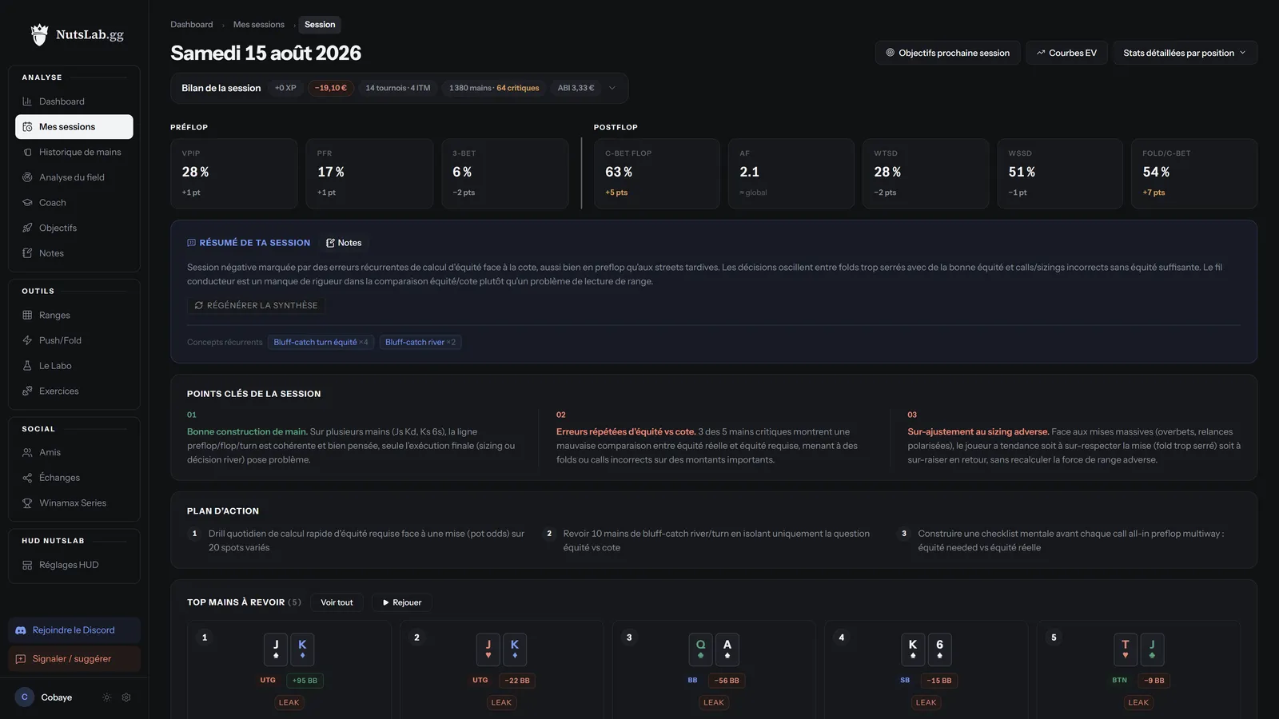Switch to the Notes tab in summary
This screenshot has width=1279, height=719.
pos(344,243)
